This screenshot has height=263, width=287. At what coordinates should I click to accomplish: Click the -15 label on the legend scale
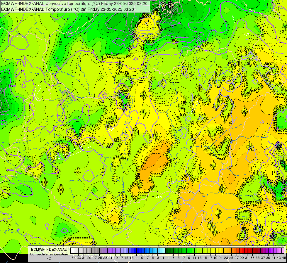(126, 258)
